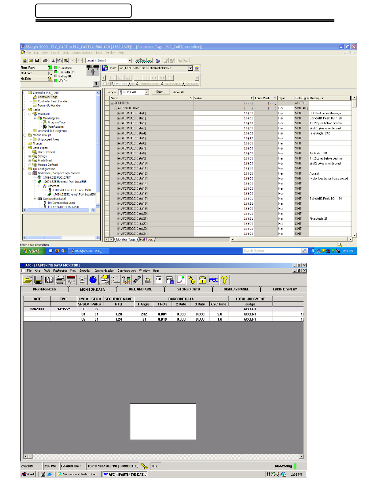Click the Find binoculars icon in RSLogix
This screenshot has height=490, width=378.
click(138, 60)
